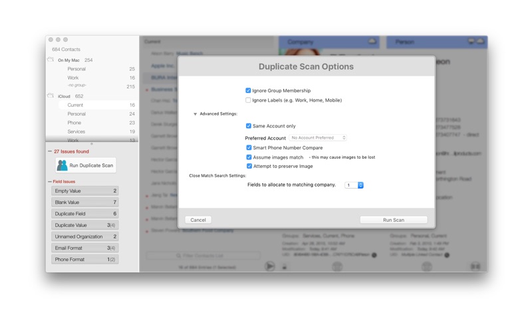The image size is (532, 332).
Task: Click the UID info dot in Person card
Action: pos(447,255)
